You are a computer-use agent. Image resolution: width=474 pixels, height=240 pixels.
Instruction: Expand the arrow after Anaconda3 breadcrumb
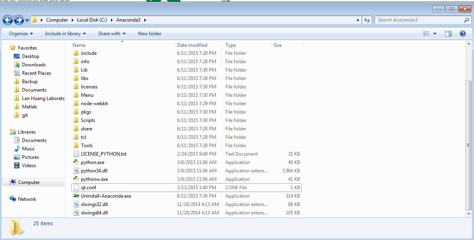pos(145,20)
